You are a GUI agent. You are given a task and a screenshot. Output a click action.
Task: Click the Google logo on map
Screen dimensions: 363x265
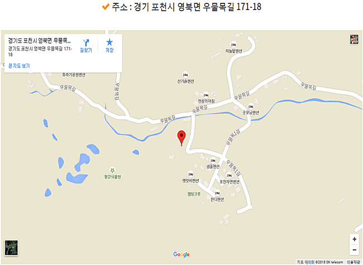tap(181, 254)
